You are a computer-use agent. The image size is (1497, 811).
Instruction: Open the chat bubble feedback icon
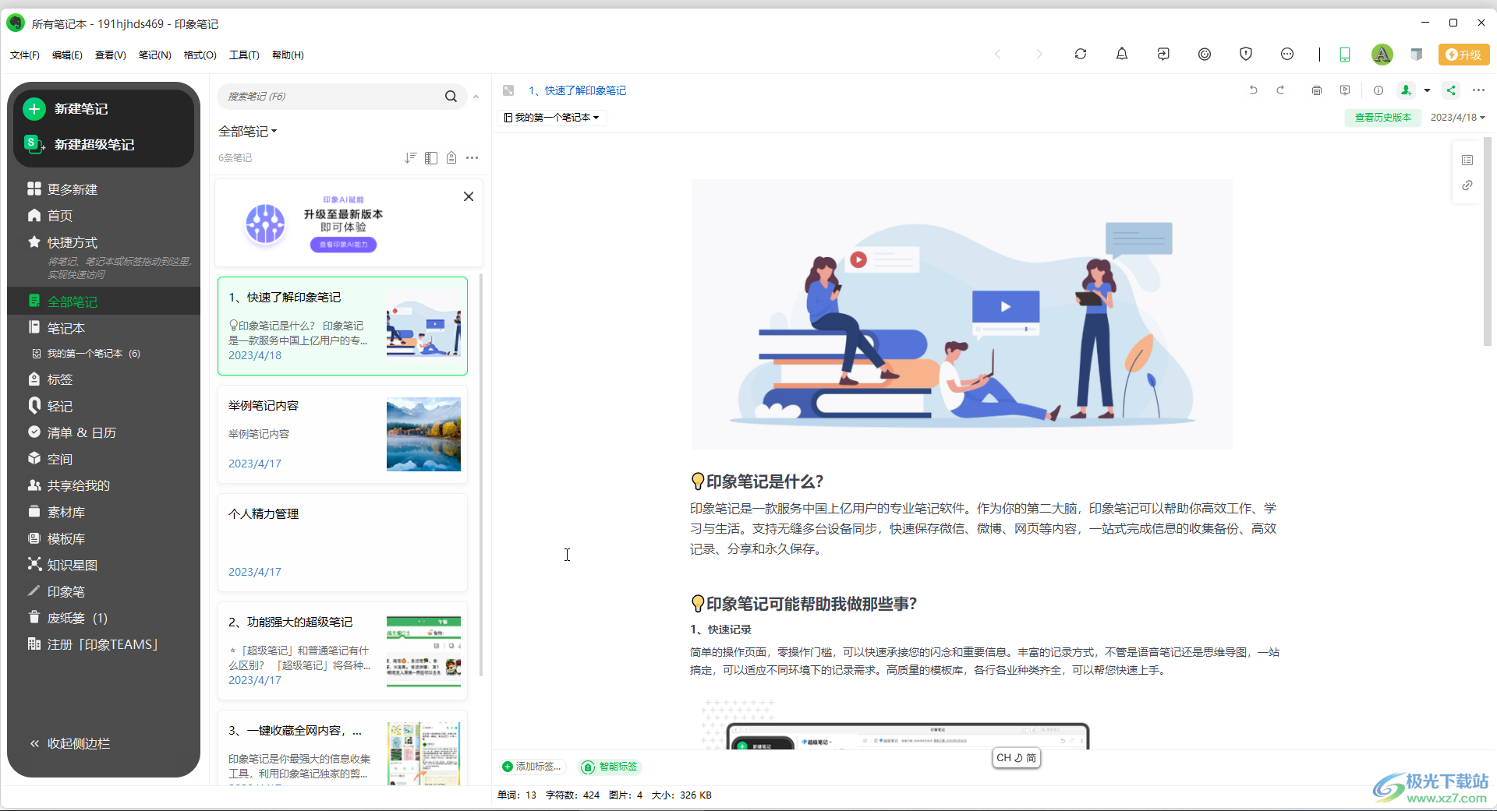click(x=1287, y=54)
